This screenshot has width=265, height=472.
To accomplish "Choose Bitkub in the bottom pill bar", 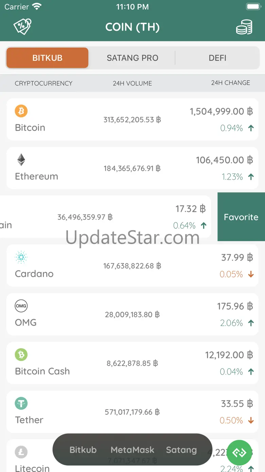I will pos(83,450).
